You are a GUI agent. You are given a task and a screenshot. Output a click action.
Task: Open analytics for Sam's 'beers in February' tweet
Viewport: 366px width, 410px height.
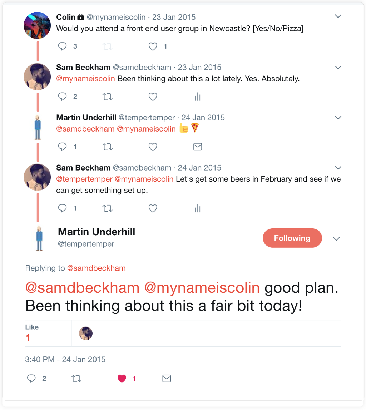[x=198, y=208]
